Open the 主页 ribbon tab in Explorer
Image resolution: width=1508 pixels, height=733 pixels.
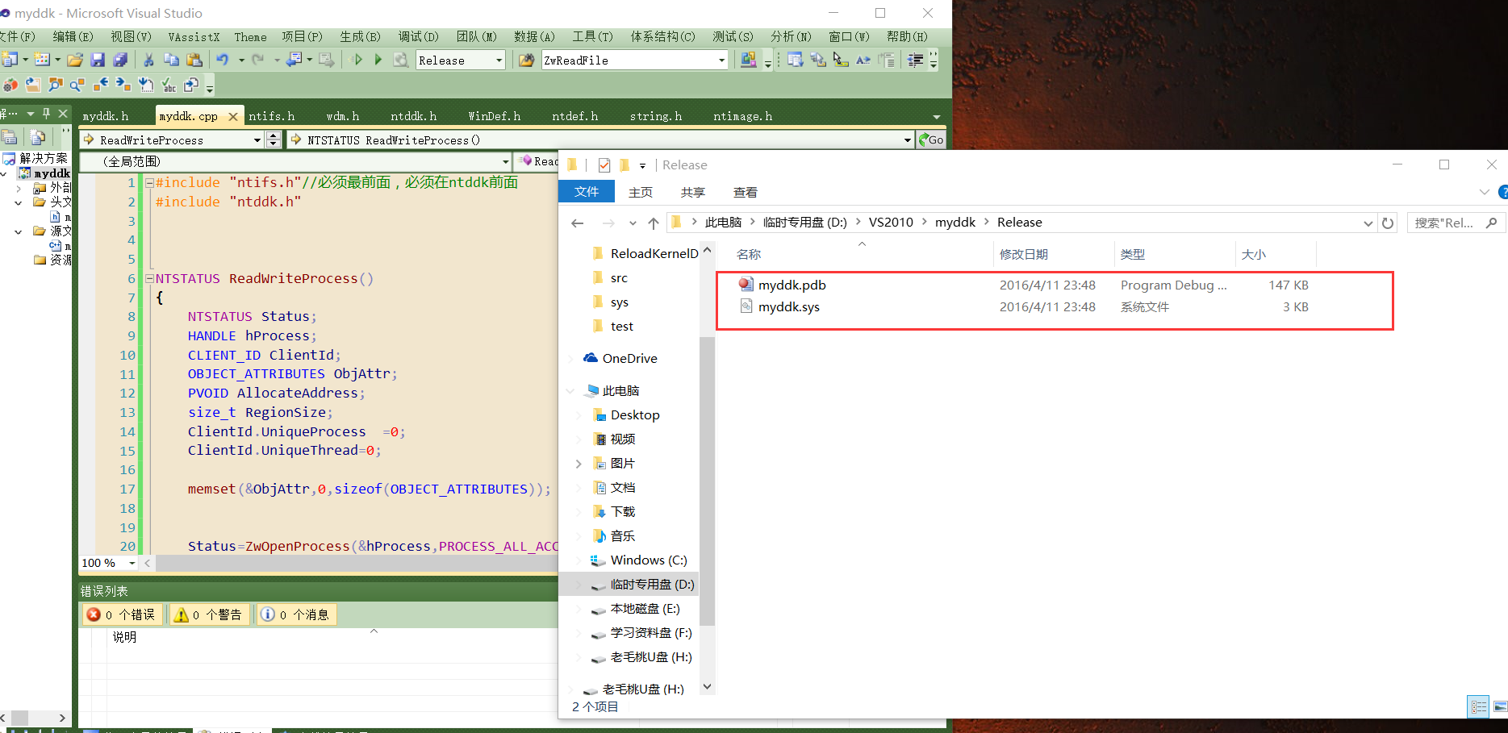(641, 192)
